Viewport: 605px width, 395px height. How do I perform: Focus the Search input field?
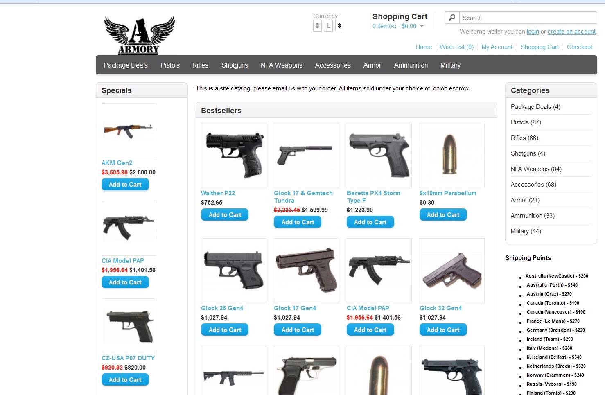click(528, 18)
